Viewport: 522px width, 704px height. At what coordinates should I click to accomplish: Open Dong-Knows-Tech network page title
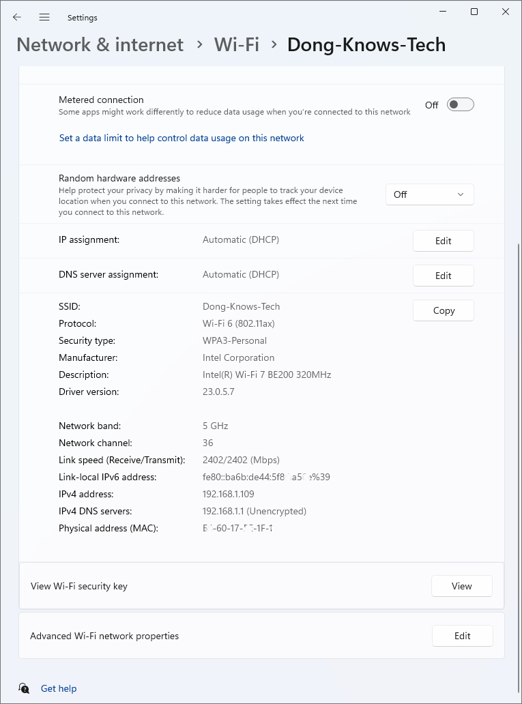click(366, 44)
